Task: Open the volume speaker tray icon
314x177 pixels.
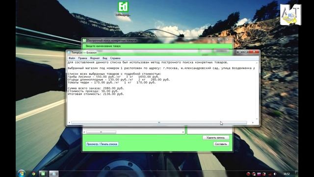Action: 275,174
